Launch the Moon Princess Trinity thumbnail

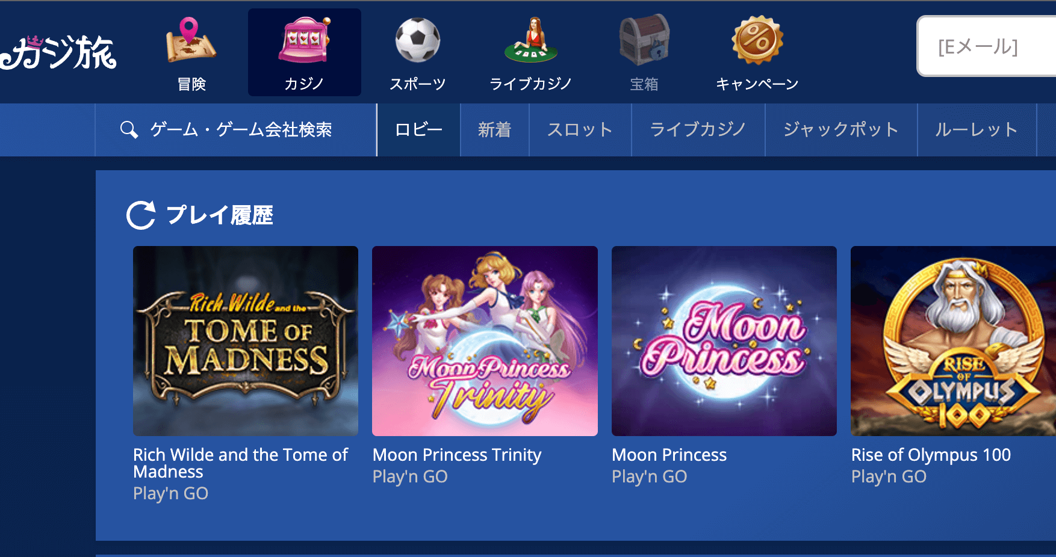coord(485,341)
